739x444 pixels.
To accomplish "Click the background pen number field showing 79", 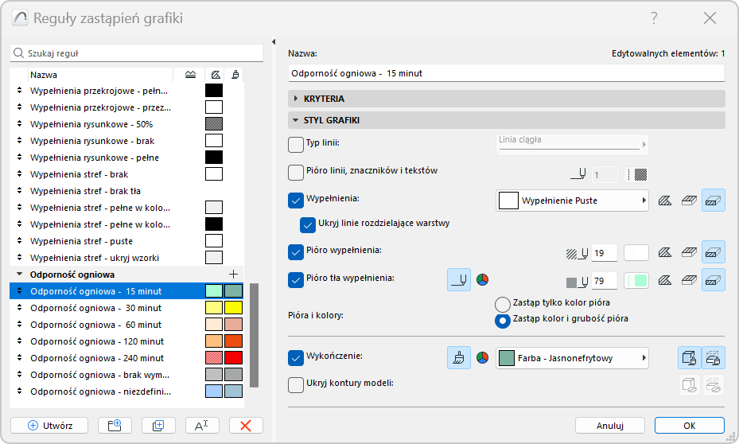I will point(605,280).
